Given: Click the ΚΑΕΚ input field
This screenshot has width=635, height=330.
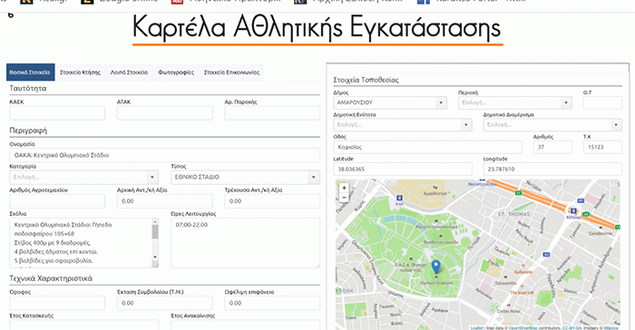Looking at the screenshot, I should pos(57,113).
